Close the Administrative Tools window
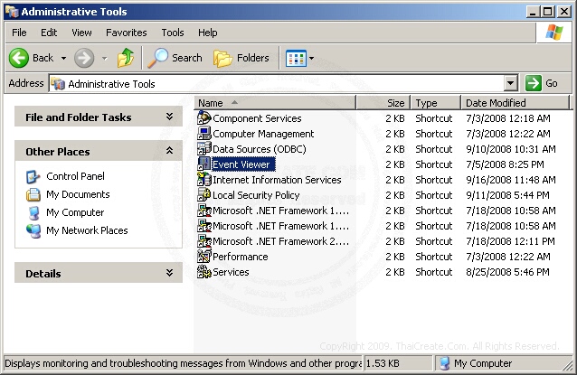 coord(563,12)
